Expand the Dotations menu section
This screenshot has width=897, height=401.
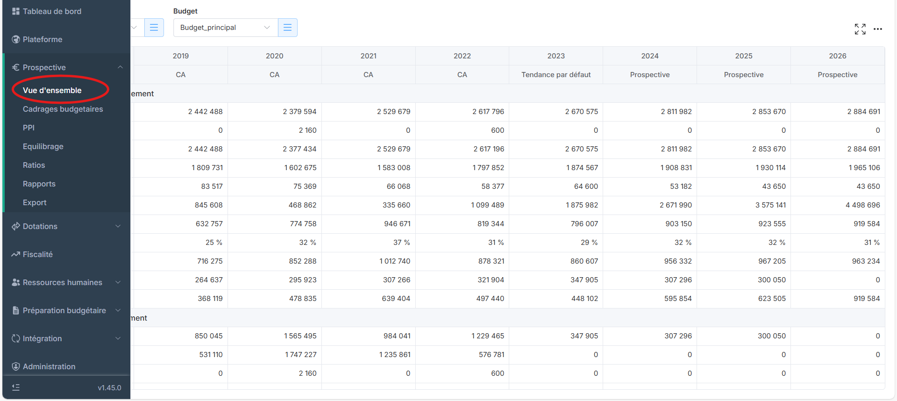coord(118,226)
